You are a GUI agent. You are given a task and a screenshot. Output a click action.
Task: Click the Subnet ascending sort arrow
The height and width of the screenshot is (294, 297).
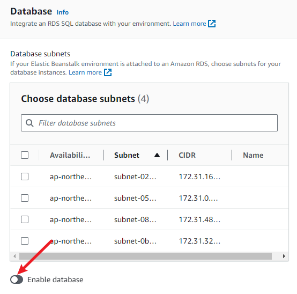tap(157, 155)
